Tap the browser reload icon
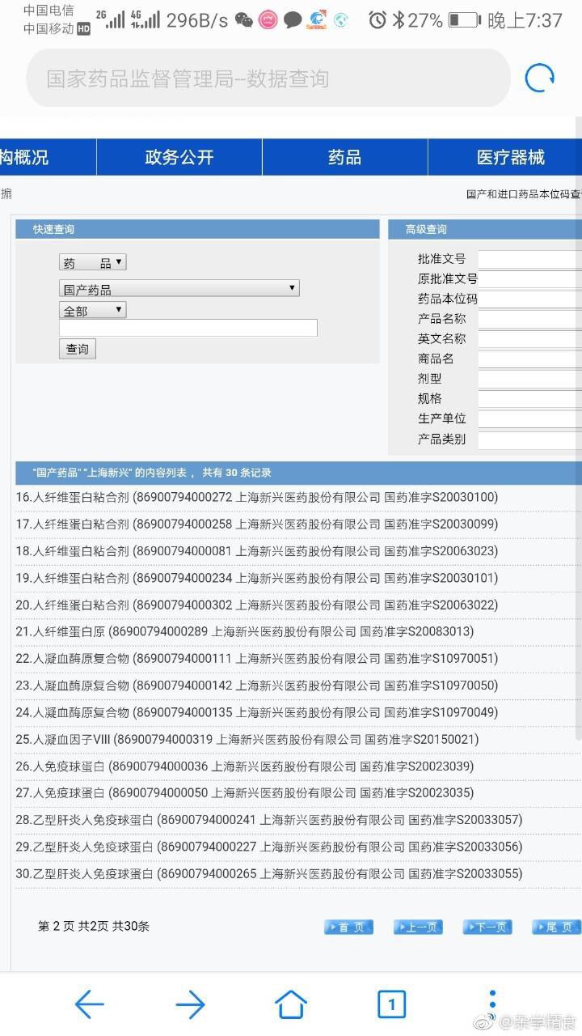 (x=539, y=79)
